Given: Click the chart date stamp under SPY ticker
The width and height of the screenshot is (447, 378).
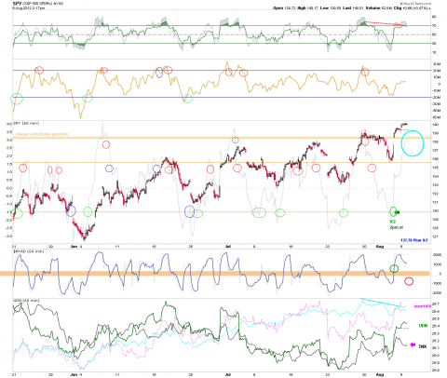Looking at the screenshot, I should point(29,8).
